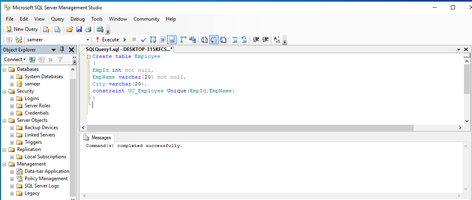This screenshot has height=200, width=472.
Task: Click the Change Connection icon
Action: (19, 40)
